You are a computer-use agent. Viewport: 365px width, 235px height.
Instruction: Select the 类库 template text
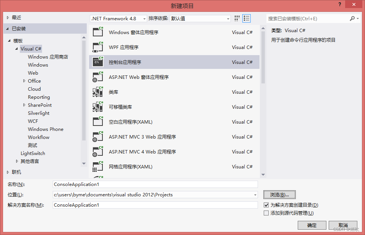tap(114, 92)
